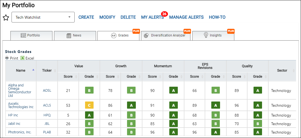Sort table by Ticker column
This screenshot has height=138, width=301.
(47, 71)
